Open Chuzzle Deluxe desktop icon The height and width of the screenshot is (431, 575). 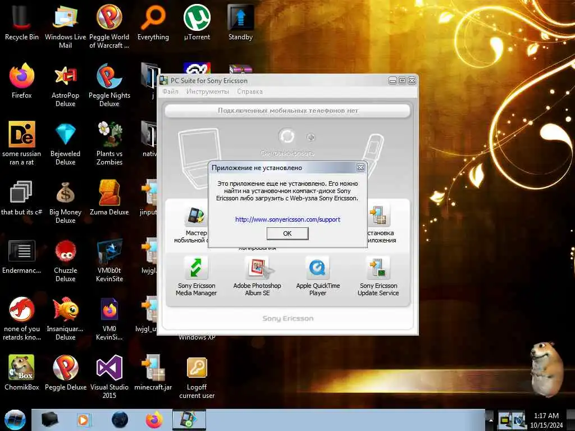click(65, 251)
